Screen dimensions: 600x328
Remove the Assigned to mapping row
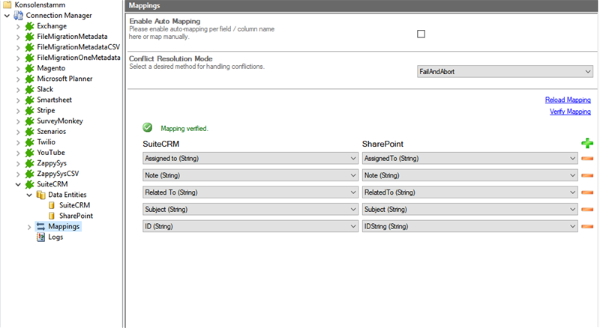click(586, 159)
